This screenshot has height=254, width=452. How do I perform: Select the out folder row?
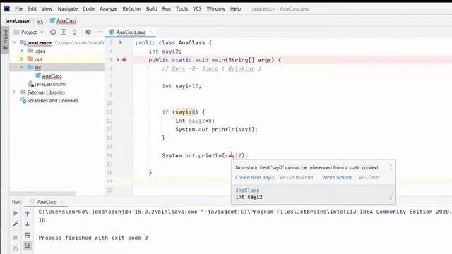pyautogui.click(x=57, y=59)
